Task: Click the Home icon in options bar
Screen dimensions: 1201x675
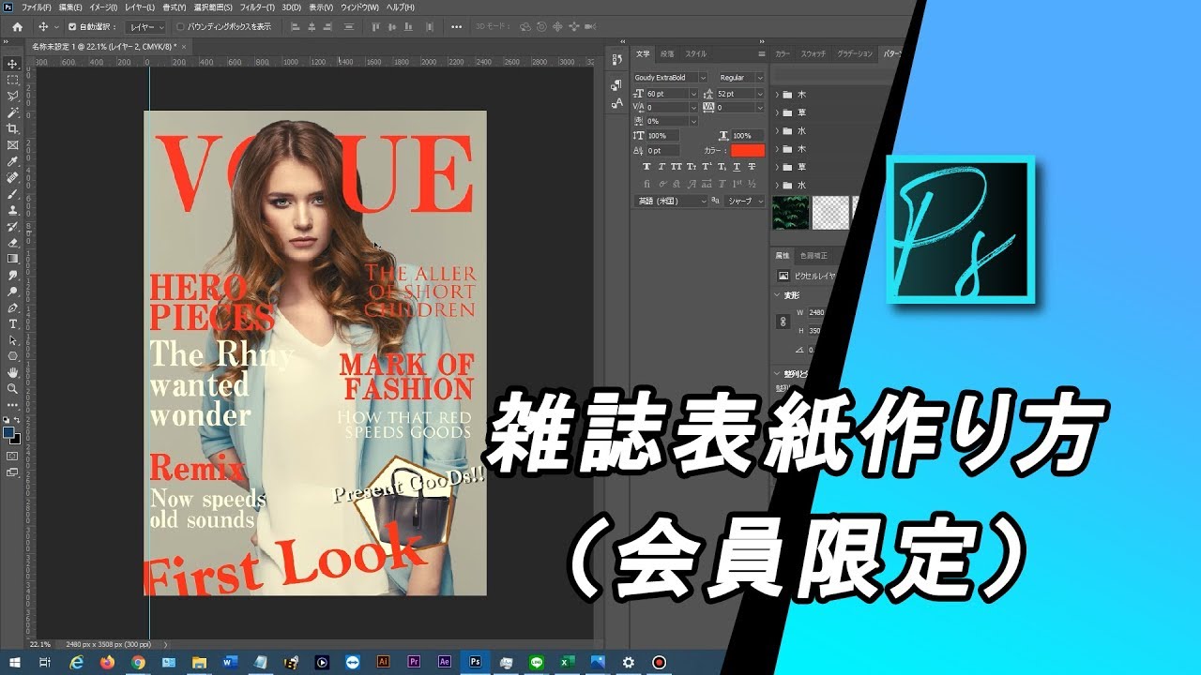Action: (x=17, y=26)
